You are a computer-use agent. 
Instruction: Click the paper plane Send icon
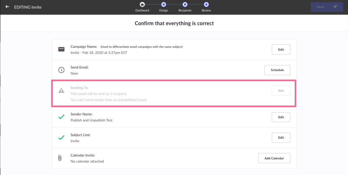335,7
